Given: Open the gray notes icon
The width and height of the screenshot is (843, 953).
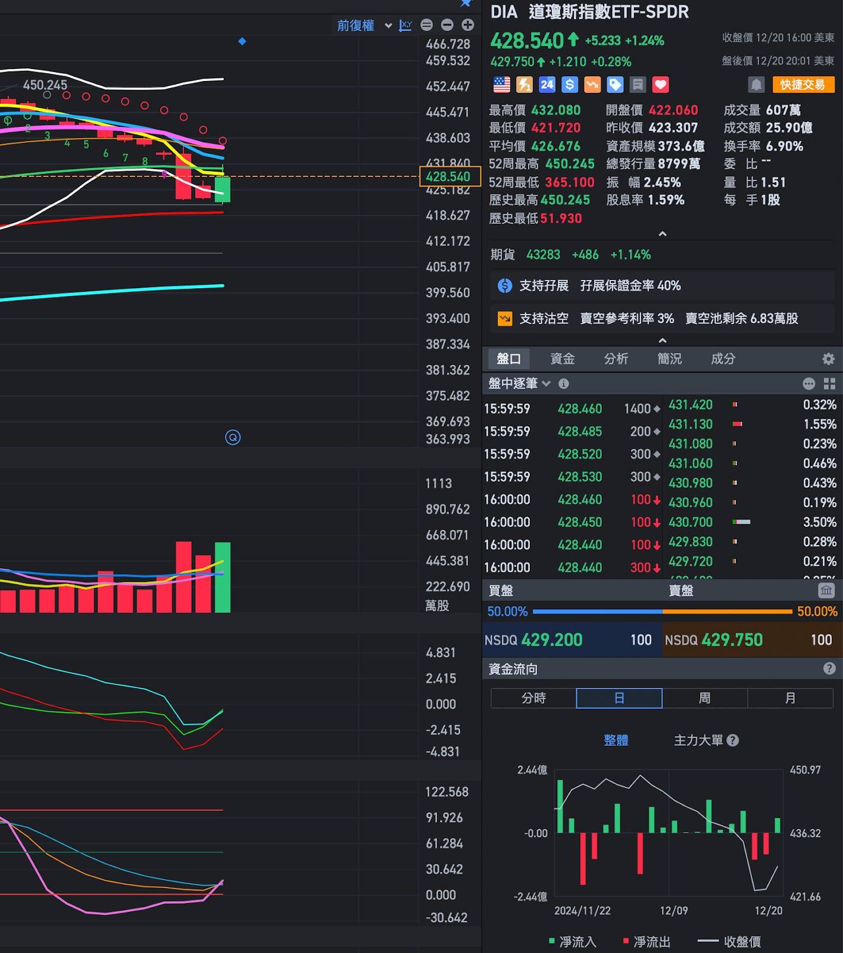Looking at the screenshot, I should [x=638, y=85].
